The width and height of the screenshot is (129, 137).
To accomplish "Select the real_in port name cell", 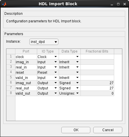I will tap(26, 67).
